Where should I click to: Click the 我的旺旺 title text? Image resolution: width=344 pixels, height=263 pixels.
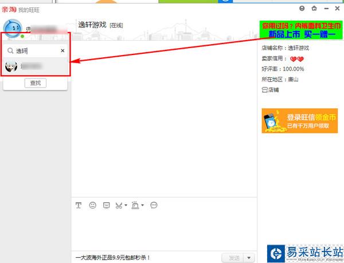click(29, 10)
